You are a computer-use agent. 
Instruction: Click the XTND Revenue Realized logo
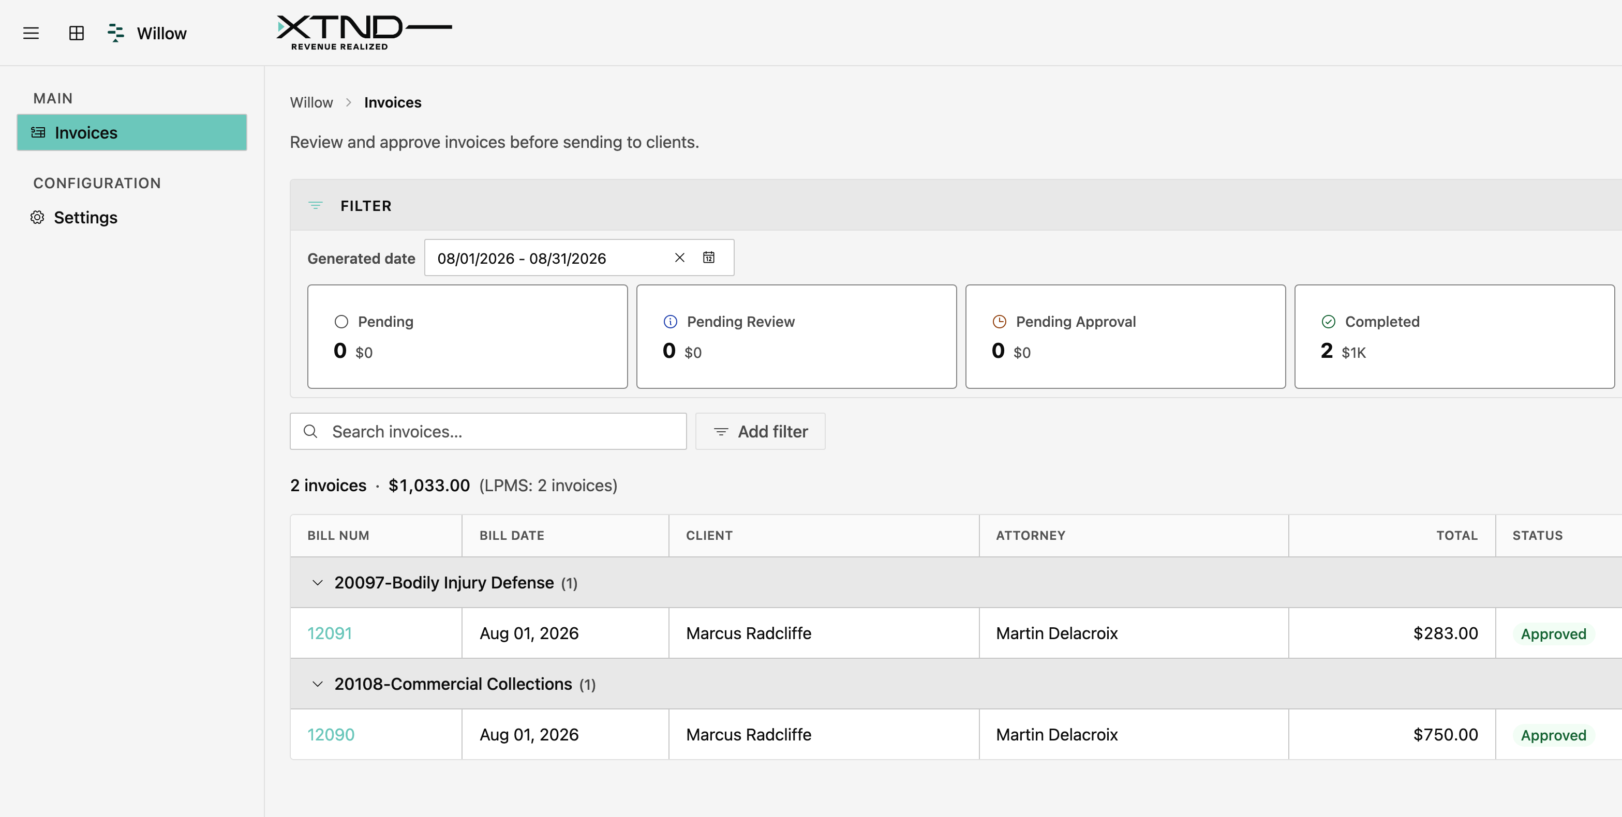[364, 33]
